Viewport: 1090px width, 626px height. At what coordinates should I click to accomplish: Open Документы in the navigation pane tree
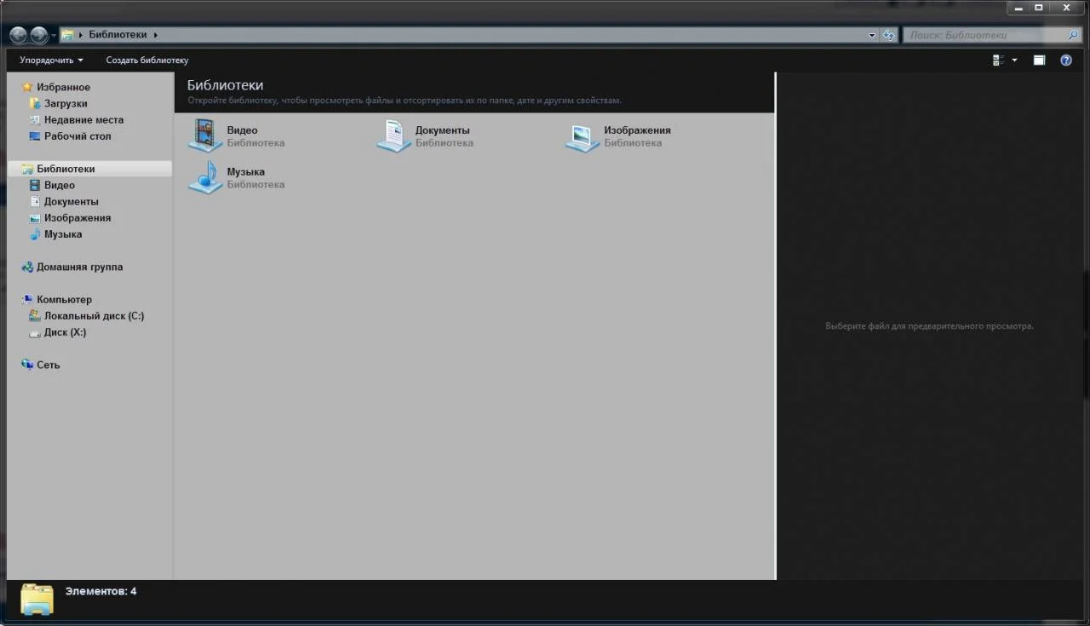63,202
